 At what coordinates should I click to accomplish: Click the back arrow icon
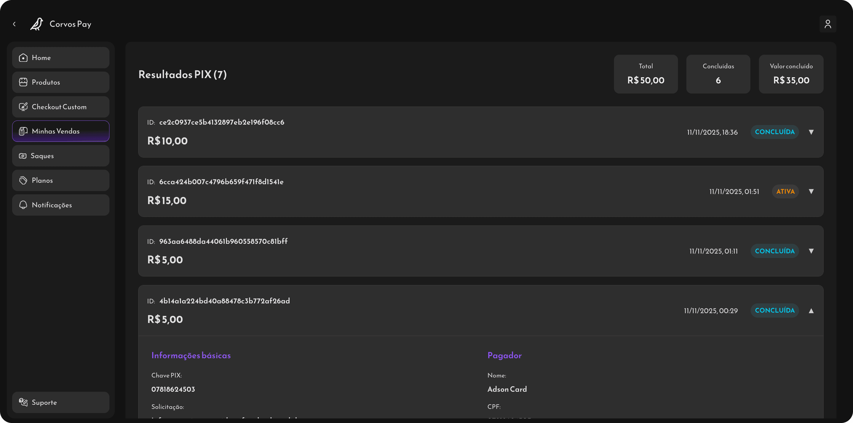click(14, 24)
